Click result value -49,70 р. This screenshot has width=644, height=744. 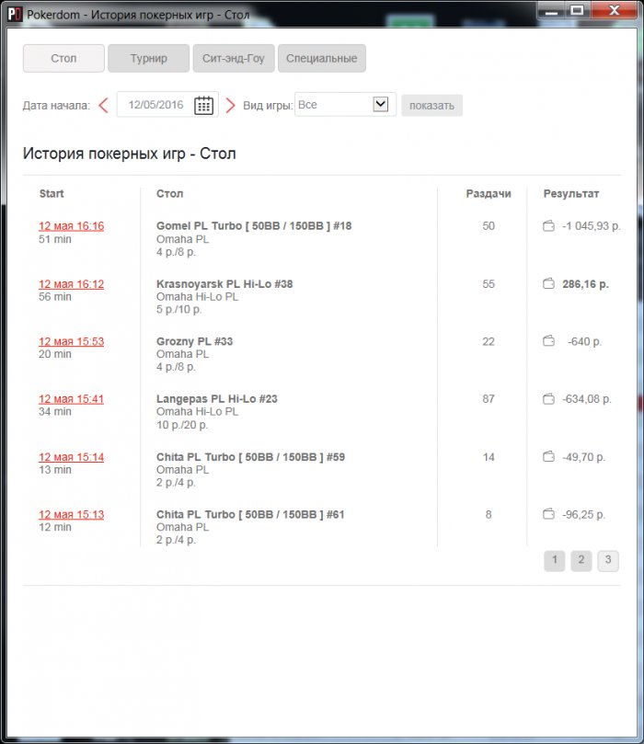pos(583,457)
